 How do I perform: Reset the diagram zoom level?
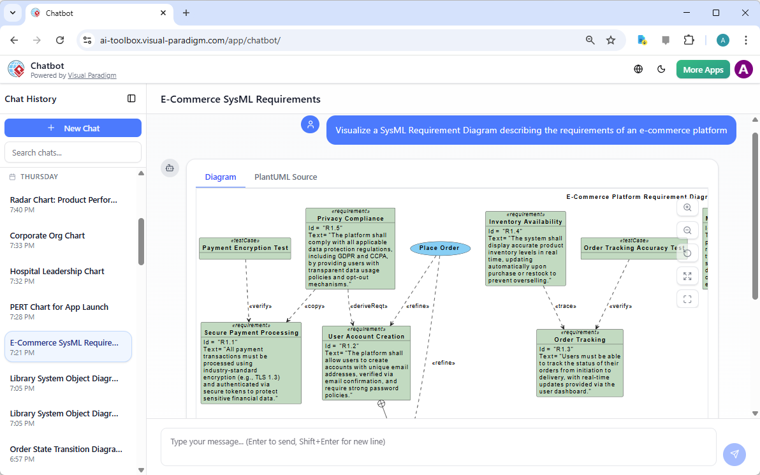pyautogui.click(x=687, y=253)
